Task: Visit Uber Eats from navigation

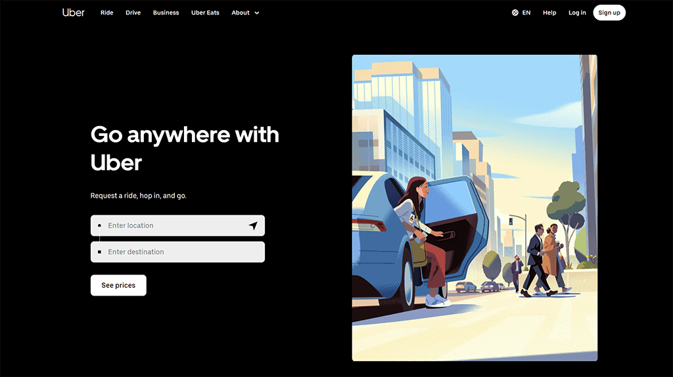Action: pyautogui.click(x=205, y=13)
